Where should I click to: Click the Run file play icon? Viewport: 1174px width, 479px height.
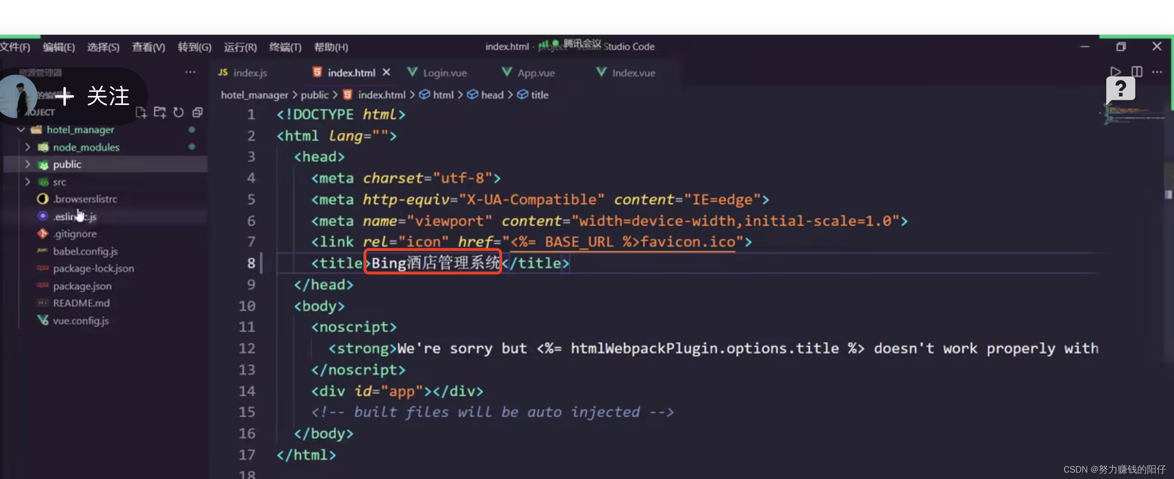1116,71
